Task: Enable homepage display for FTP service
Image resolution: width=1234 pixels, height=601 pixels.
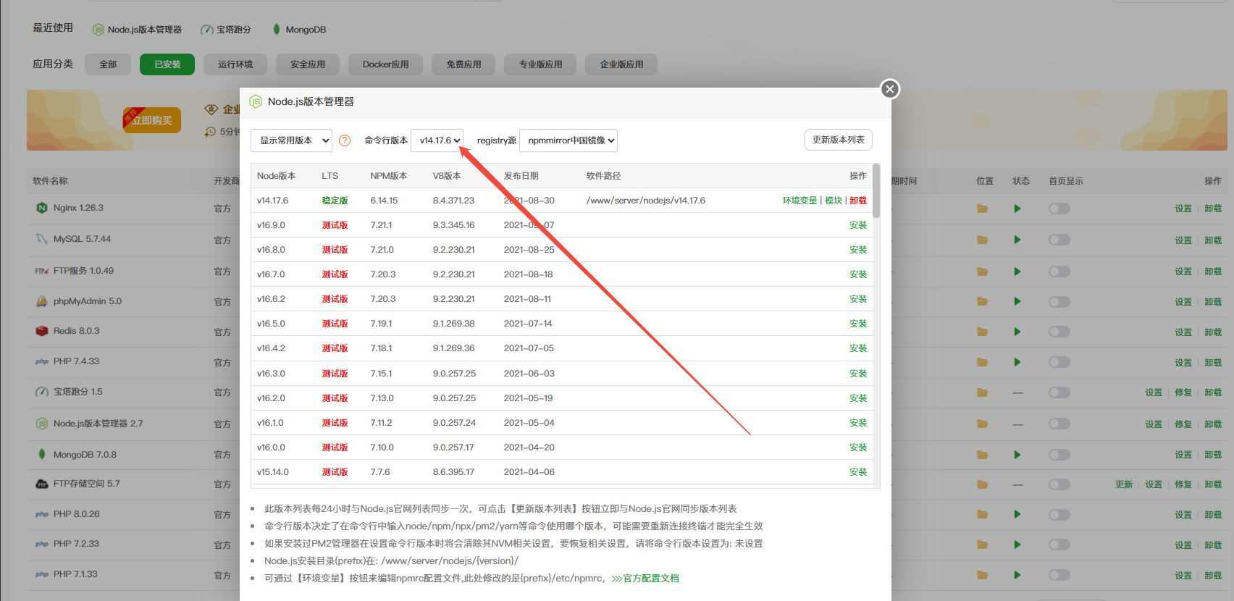Action: tap(1059, 272)
